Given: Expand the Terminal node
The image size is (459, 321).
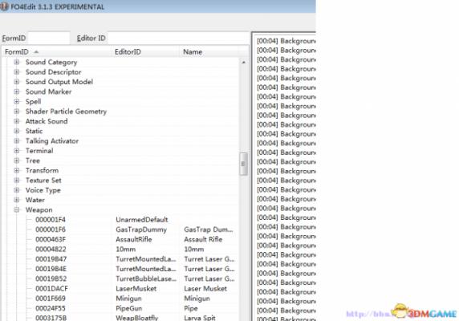Looking at the screenshot, I should pyautogui.click(x=17, y=151).
